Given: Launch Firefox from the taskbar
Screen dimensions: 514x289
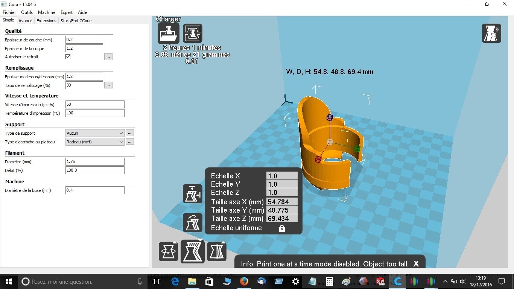Looking at the screenshot, I should click(244, 281).
